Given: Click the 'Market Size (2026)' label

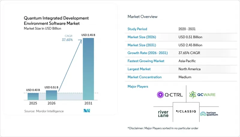Looking at the screenshot, I should coord(142,37).
